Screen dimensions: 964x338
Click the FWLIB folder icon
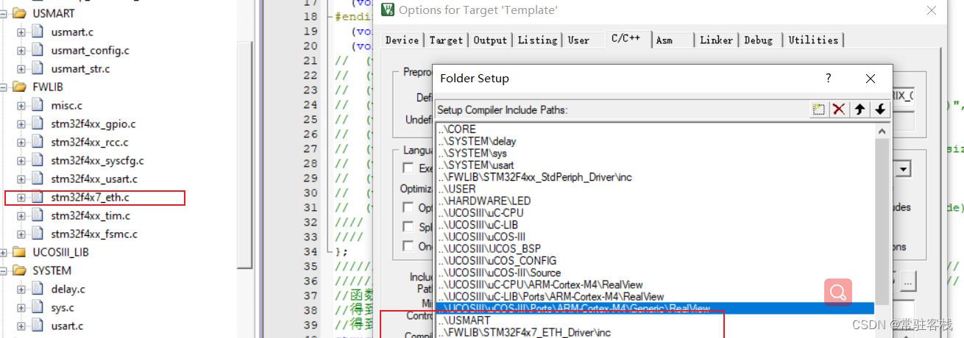20,87
